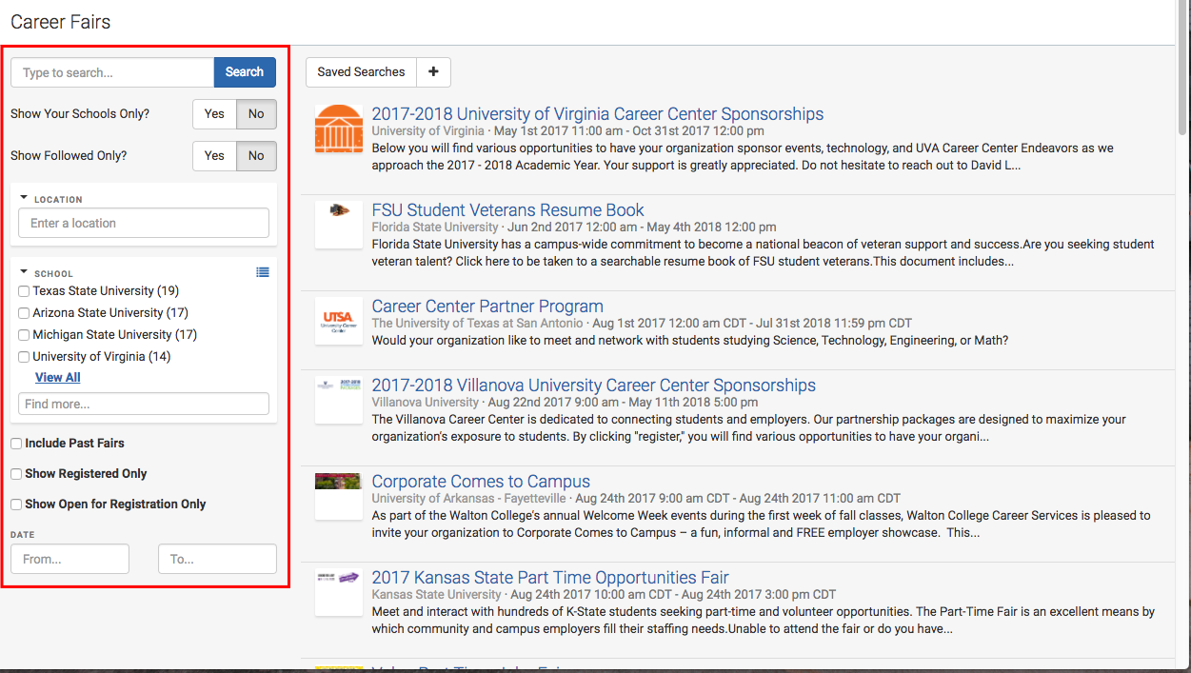Click the UTSA Career Center logo thumbnail
The image size is (1191, 673).
point(339,321)
